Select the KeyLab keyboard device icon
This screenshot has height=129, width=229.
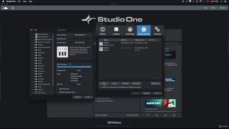pos(101,49)
